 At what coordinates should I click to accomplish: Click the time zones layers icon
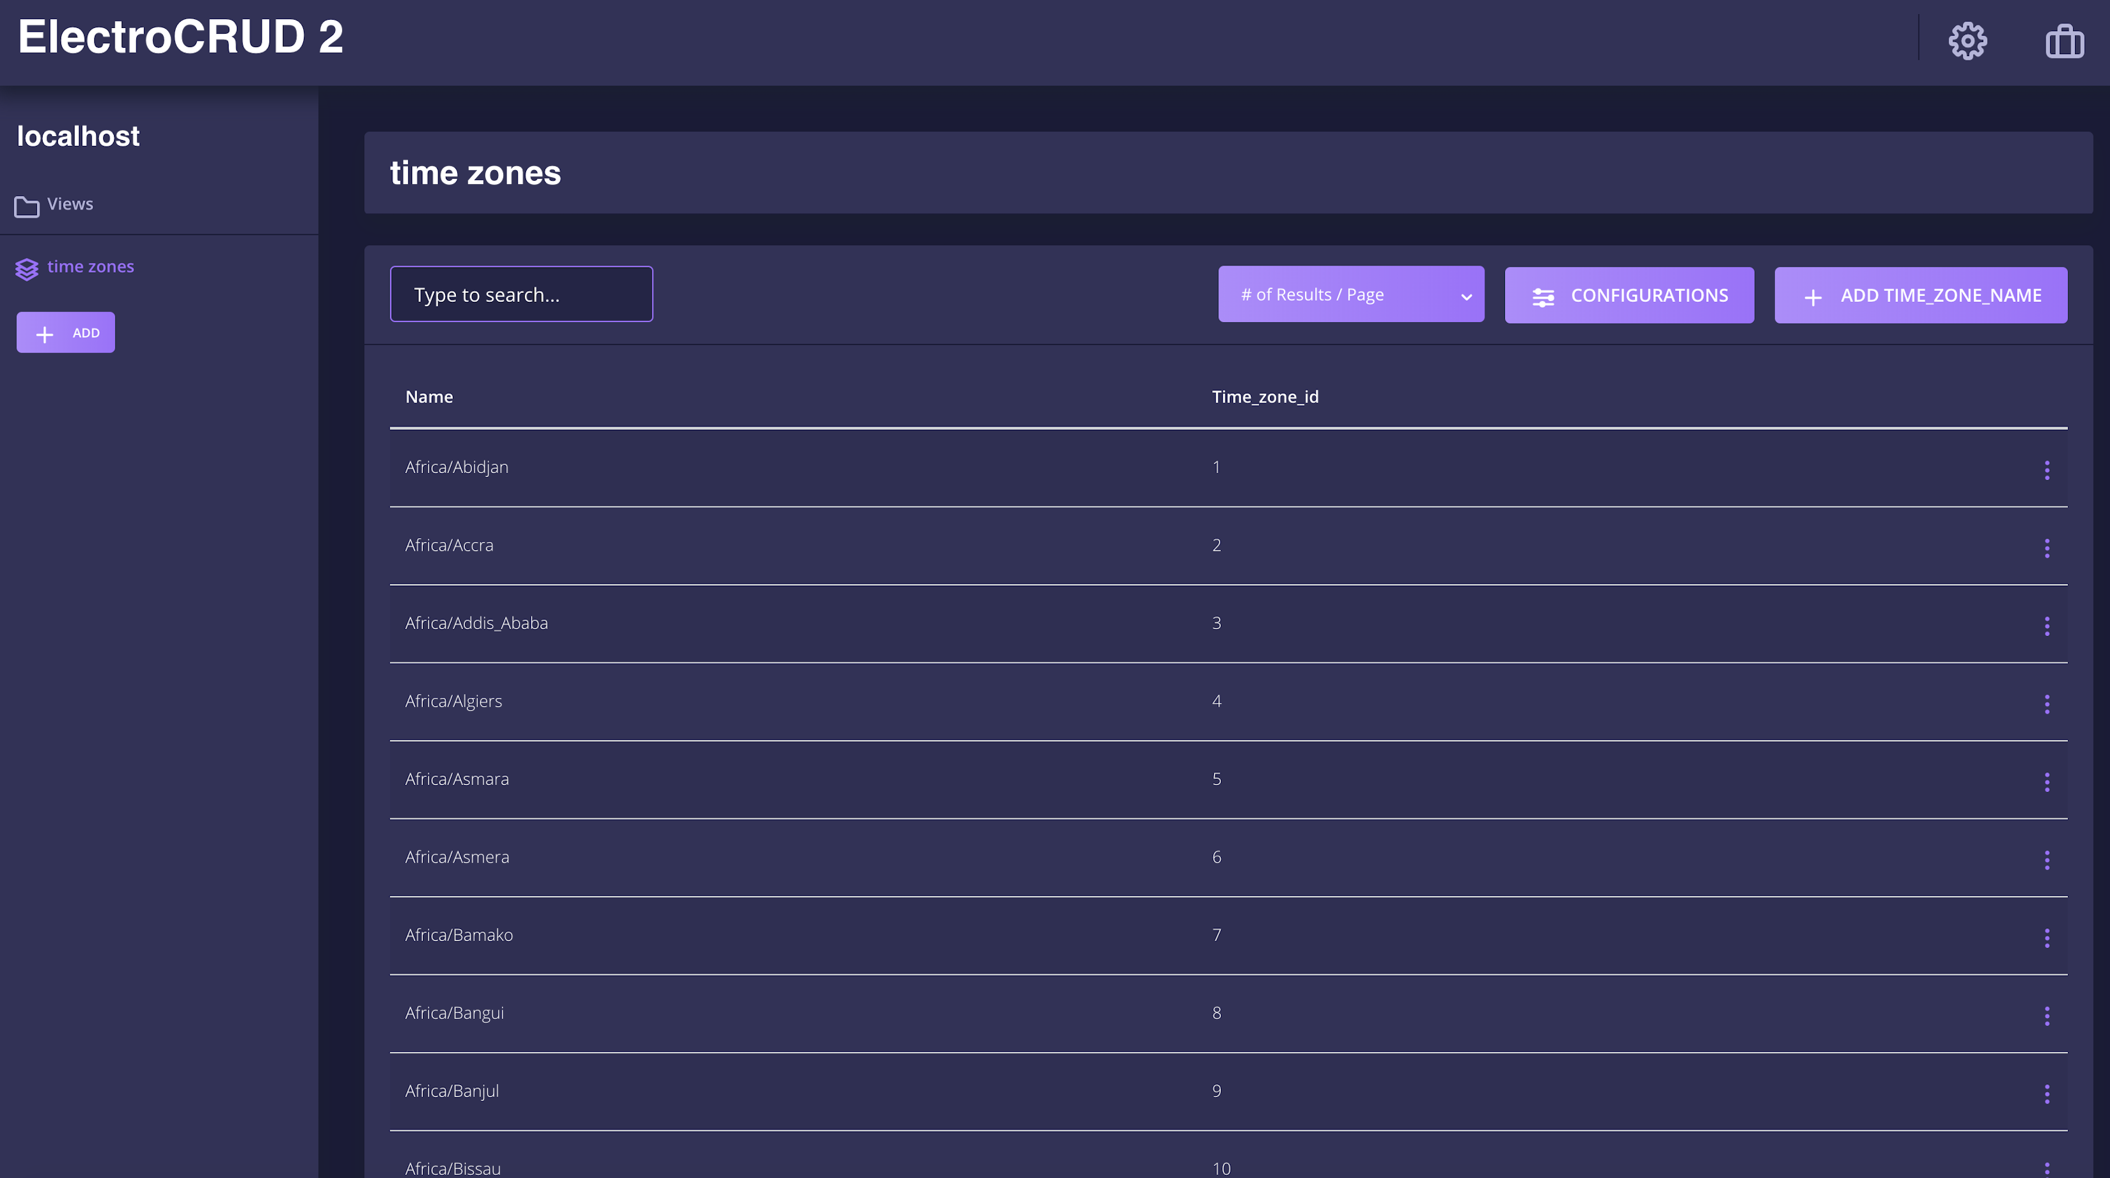coord(26,269)
